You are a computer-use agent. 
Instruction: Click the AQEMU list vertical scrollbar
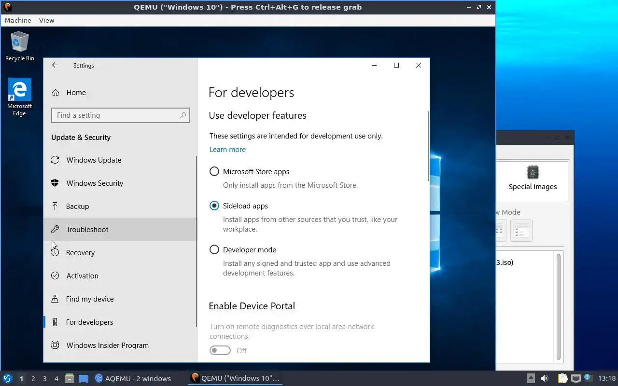[x=559, y=307]
